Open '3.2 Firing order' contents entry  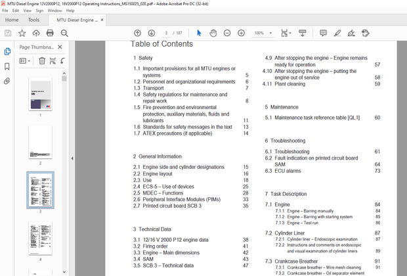click(x=191, y=246)
